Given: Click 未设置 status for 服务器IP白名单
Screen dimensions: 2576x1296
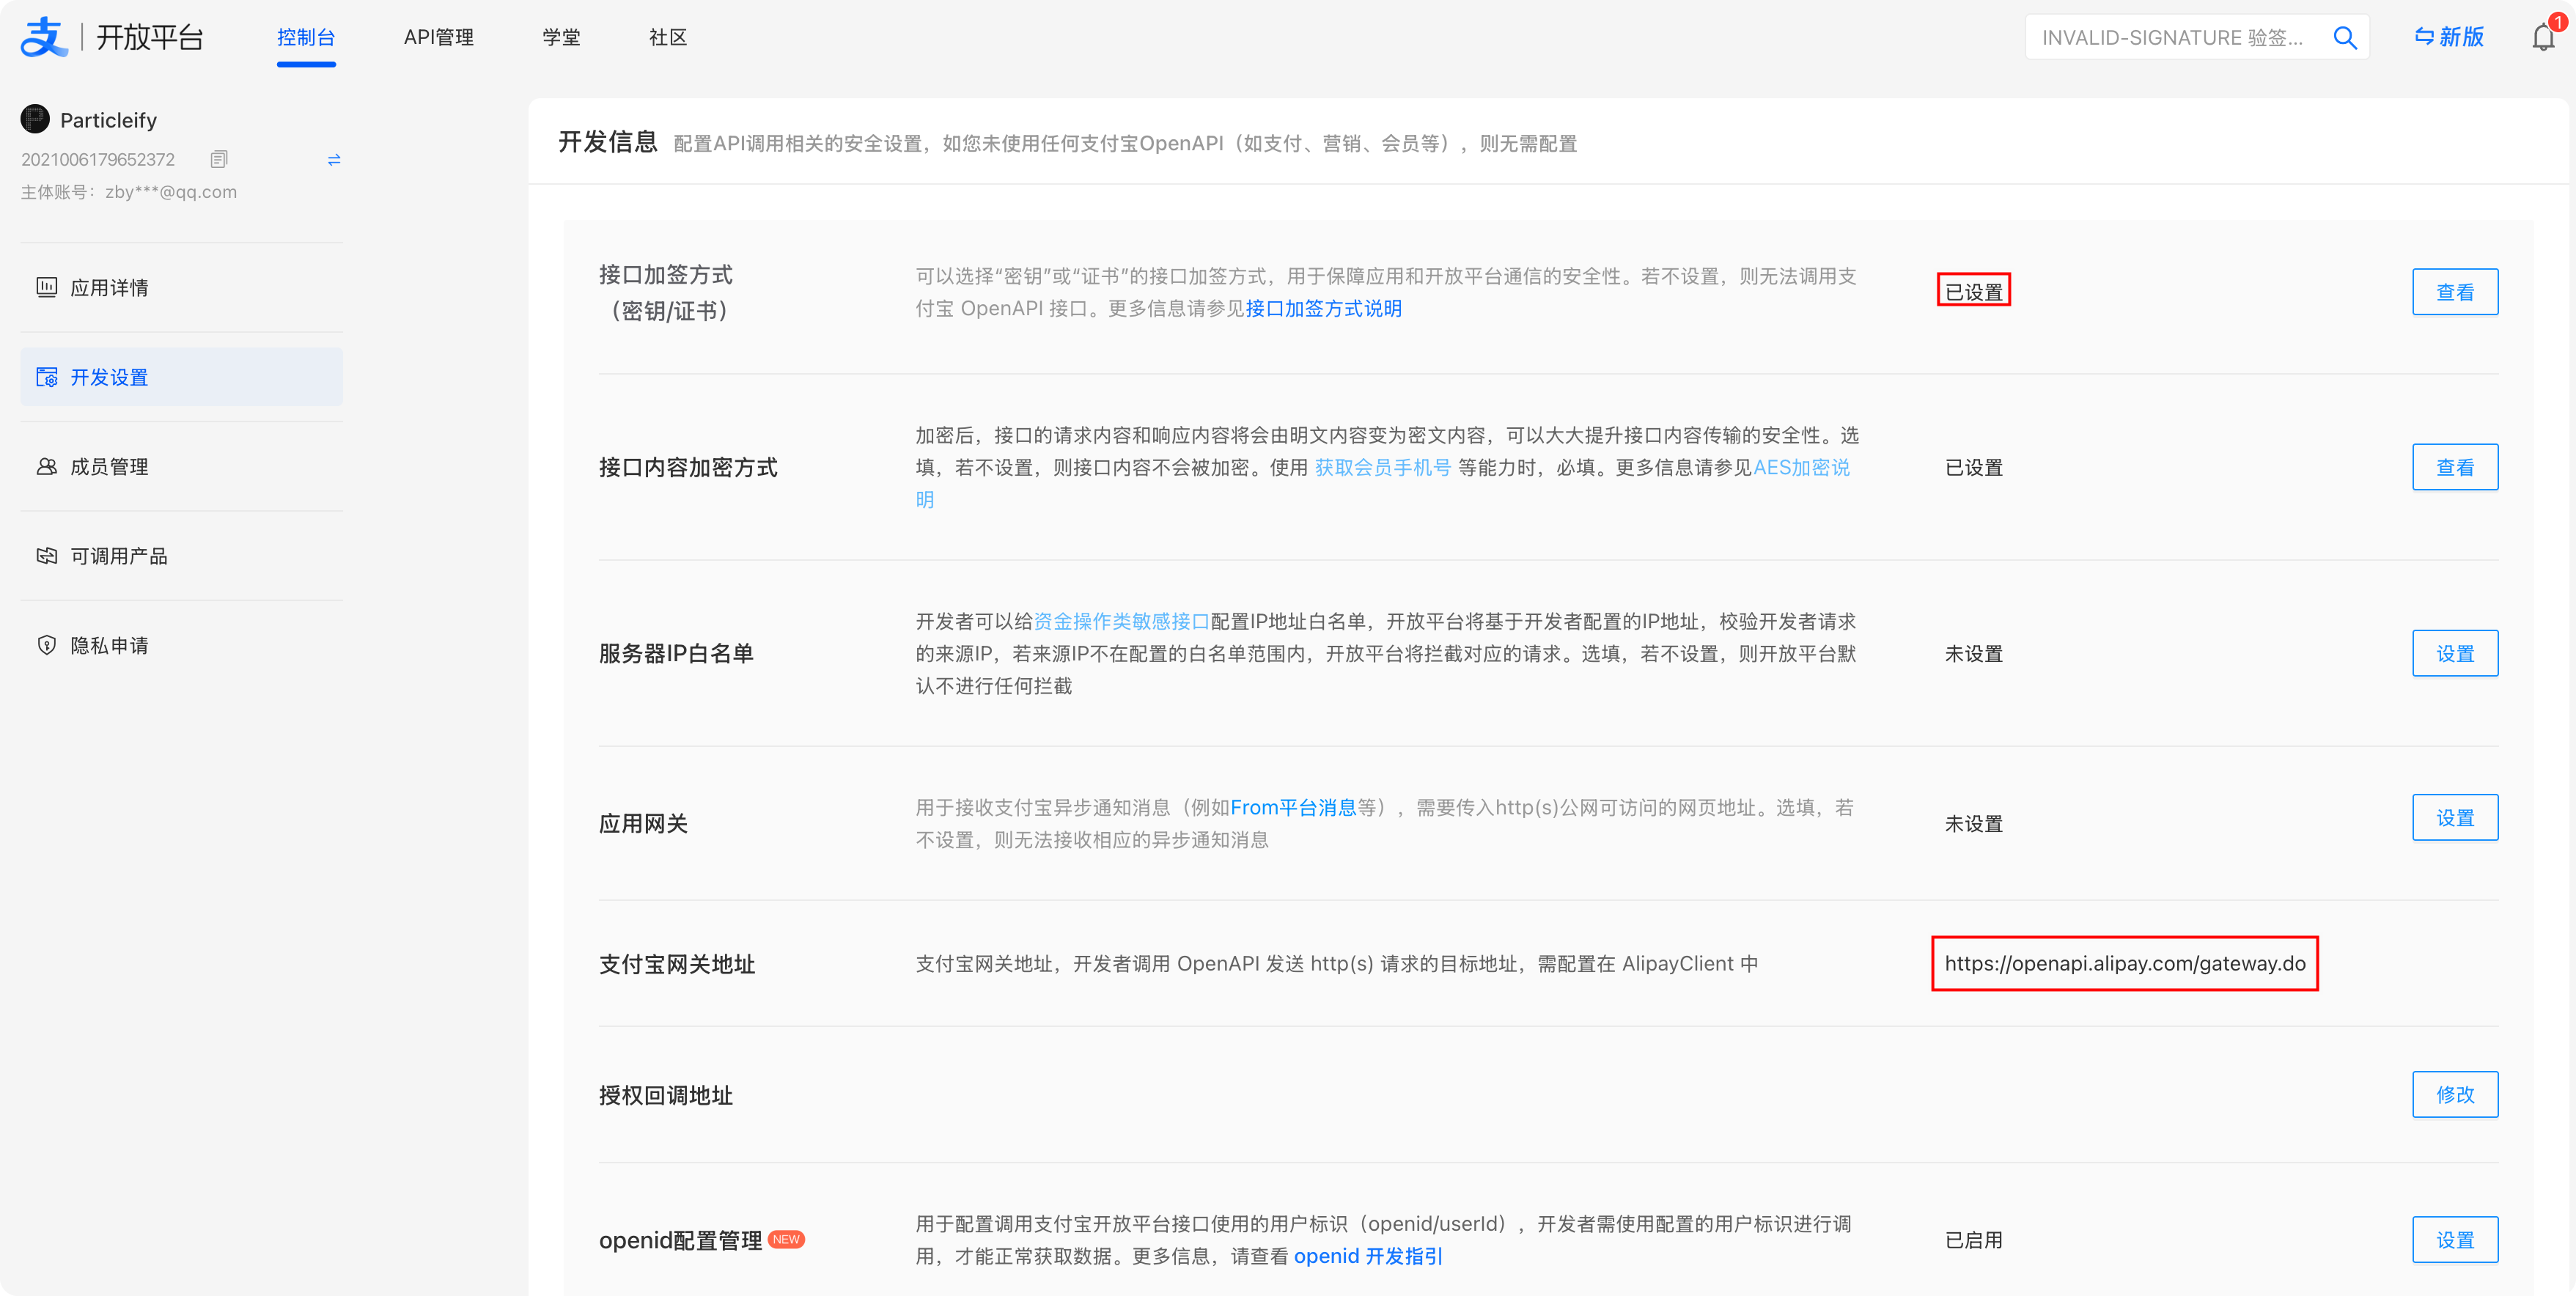Looking at the screenshot, I should click(1974, 653).
